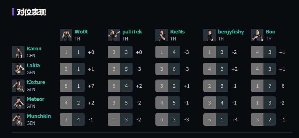Click benjyfishy's player portrait photo
Viewport: 299px width, 138px height.
click(x=210, y=35)
